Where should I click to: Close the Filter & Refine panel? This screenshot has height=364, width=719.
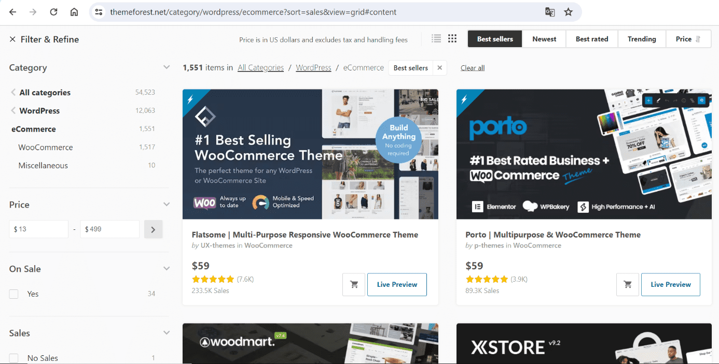(x=12, y=39)
